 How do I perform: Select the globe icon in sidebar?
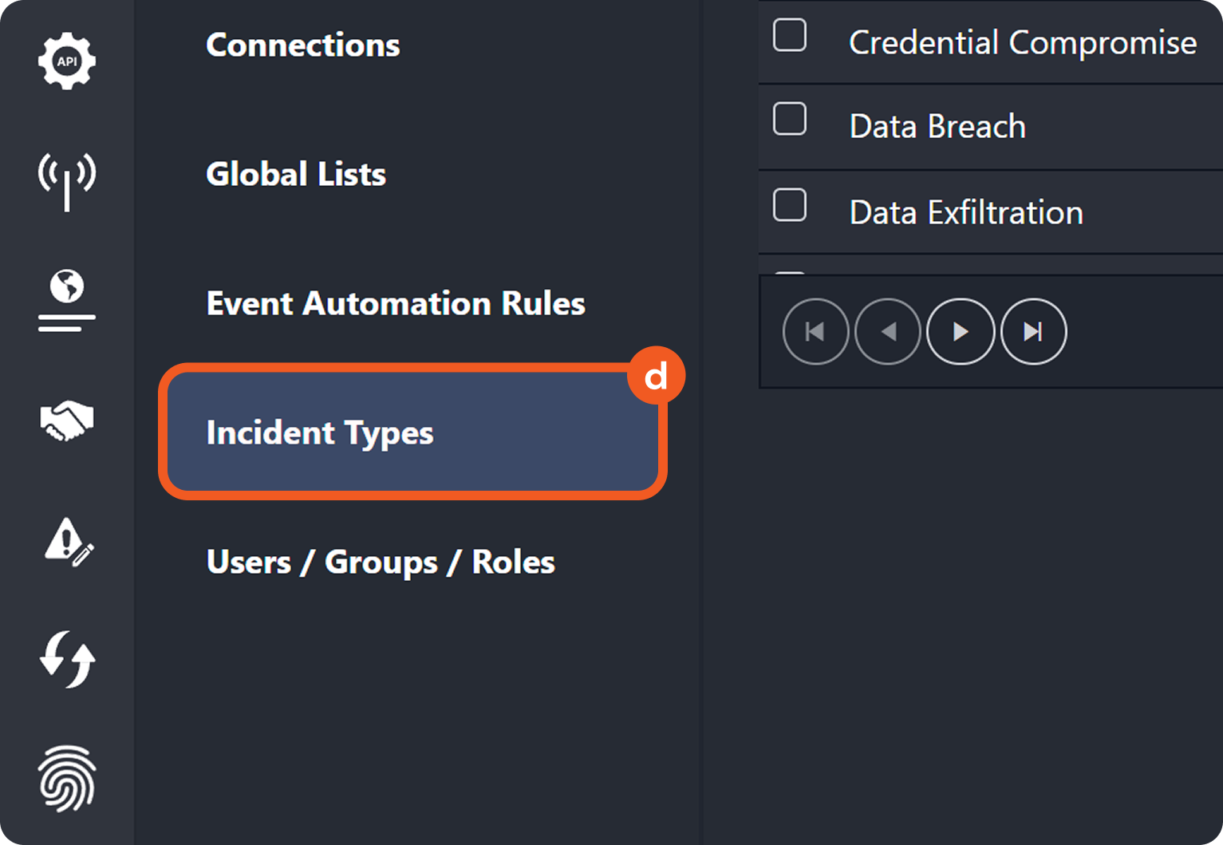coord(67,301)
